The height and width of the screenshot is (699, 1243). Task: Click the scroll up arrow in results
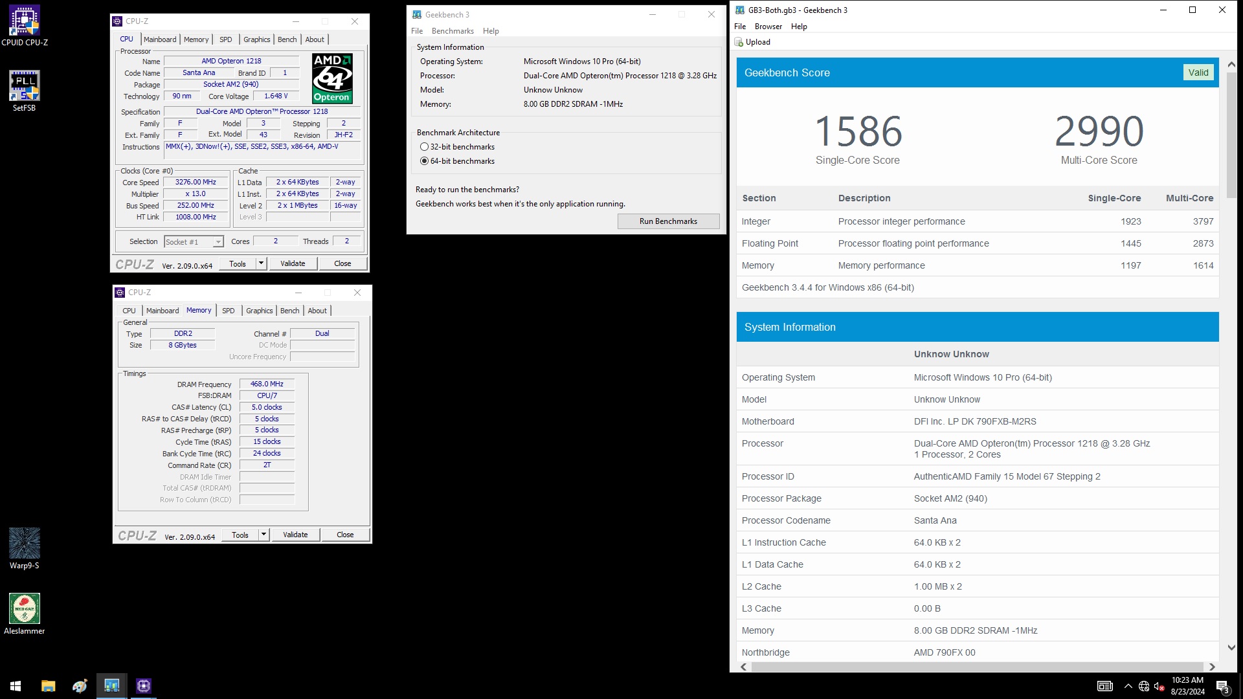coord(1231,65)
